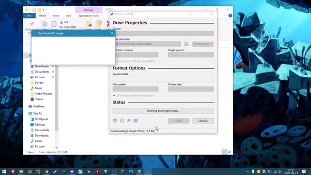Click Copy path in the Explorer ribbon

[68, 27]
